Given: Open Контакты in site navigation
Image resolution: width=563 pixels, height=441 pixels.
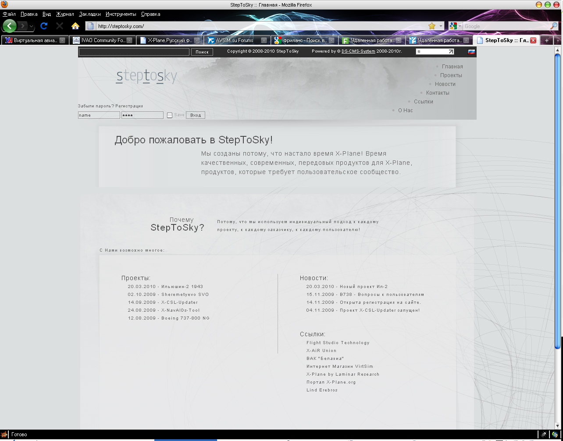Looking at the screenshot, I should [438, 93].
